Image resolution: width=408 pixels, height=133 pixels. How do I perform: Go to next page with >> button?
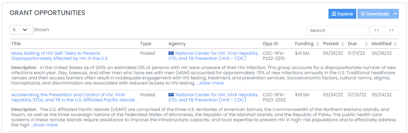tap(392, 30)
